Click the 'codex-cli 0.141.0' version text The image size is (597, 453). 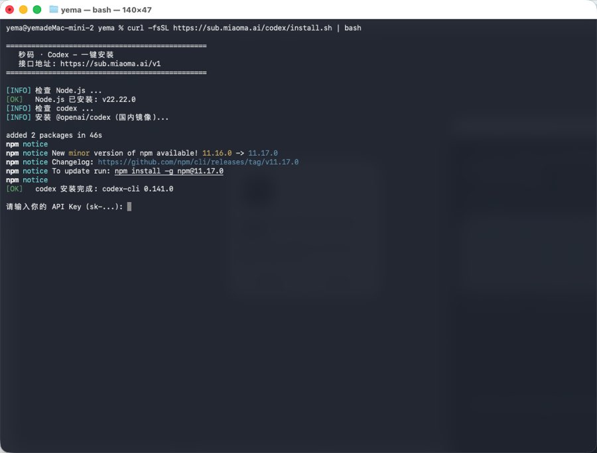point(138,189)
